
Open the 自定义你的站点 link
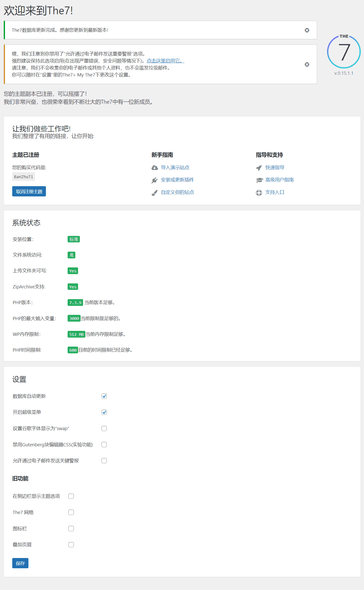(x=177, y=192)
